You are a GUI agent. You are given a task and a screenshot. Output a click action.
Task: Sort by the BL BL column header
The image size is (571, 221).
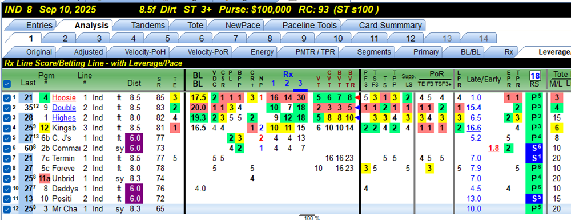coord(198,80)
